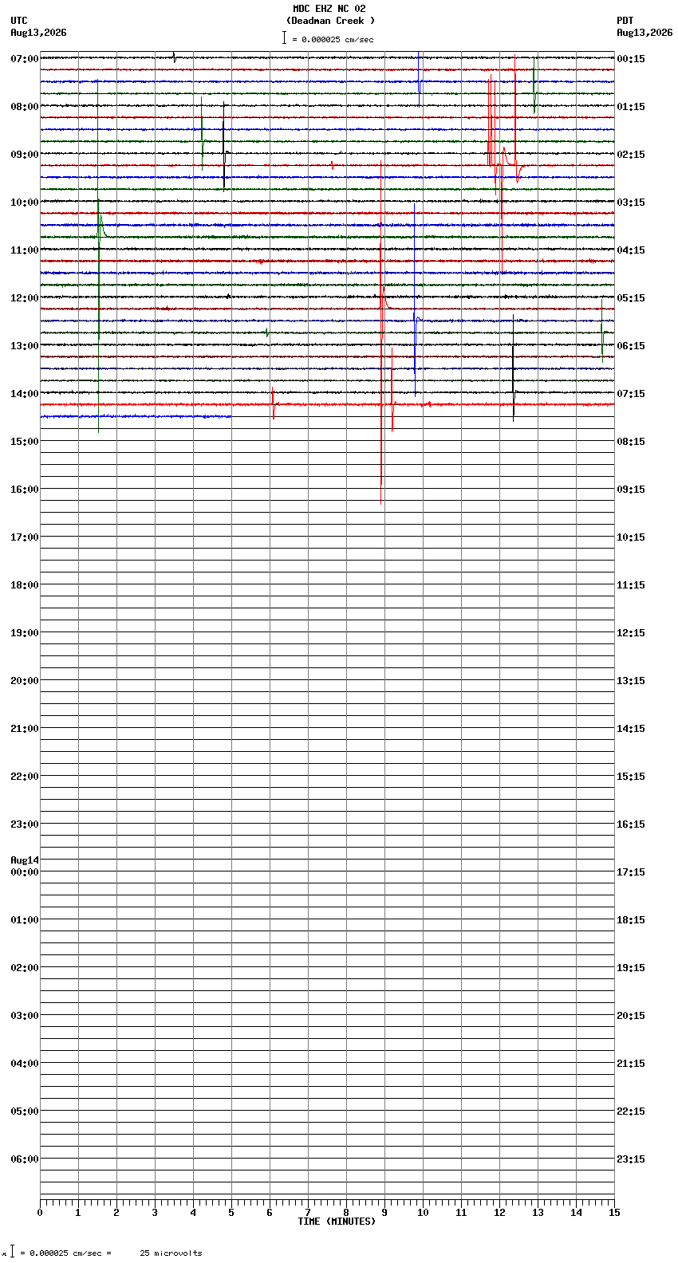Click the minute 8 axis tick label
Viewport: 678px width, 1263px height.
point(346,1213)
